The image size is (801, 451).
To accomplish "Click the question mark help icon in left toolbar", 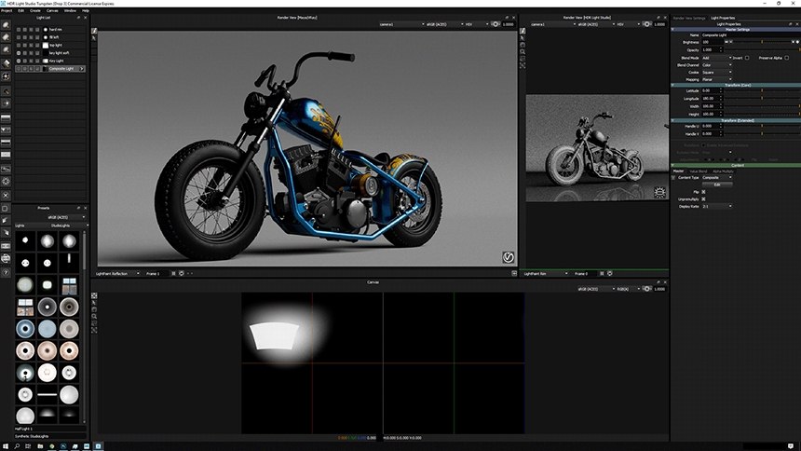I will coord(6,272).
